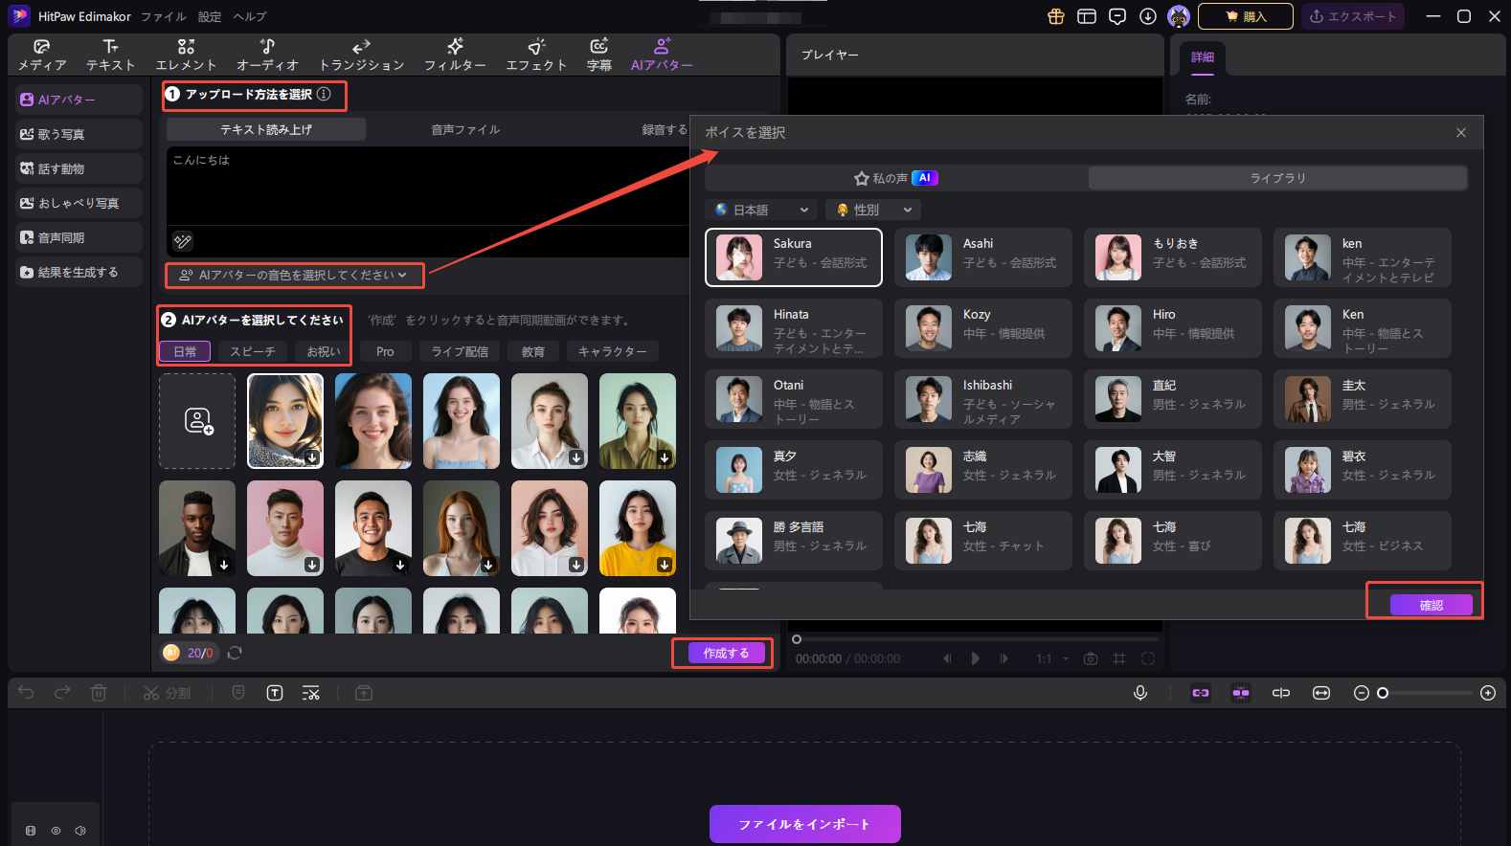Click the undo icon in timeline toolbar

[26, 693]
